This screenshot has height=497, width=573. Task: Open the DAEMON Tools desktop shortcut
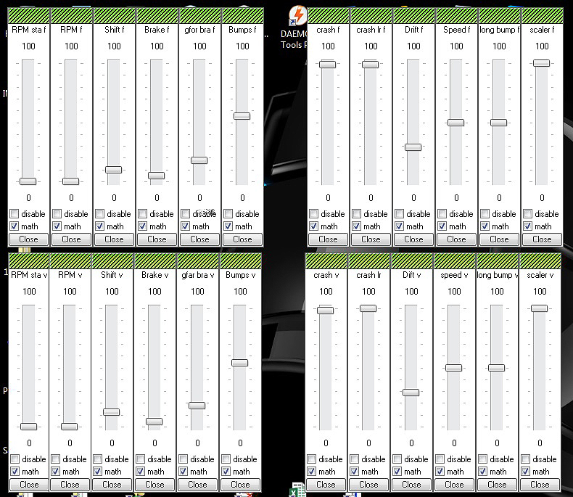point(297,15)
